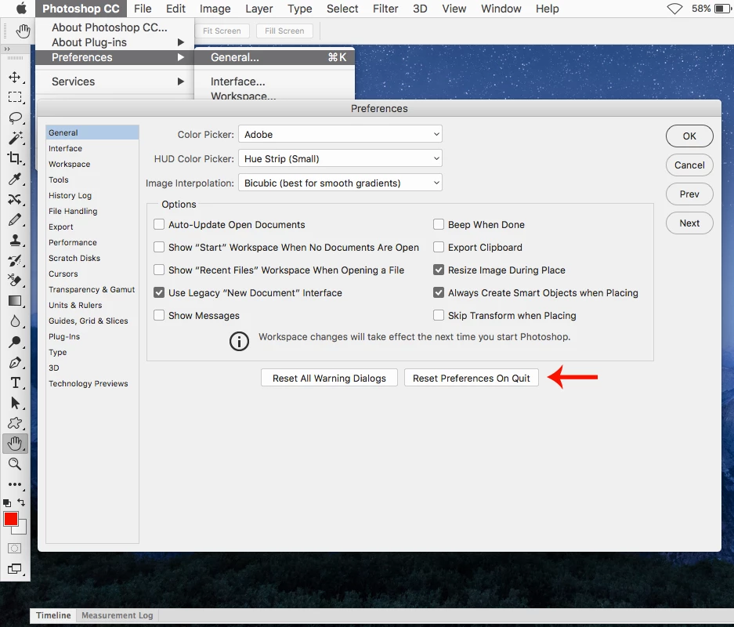734x627 pixels.
Task: Click the Change Screen Mode icon
Action: tap(15, 569)
